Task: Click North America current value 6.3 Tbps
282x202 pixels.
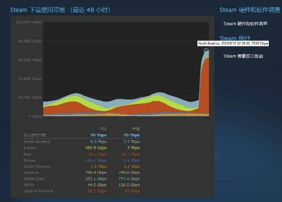Action: (x=98, y=142)
